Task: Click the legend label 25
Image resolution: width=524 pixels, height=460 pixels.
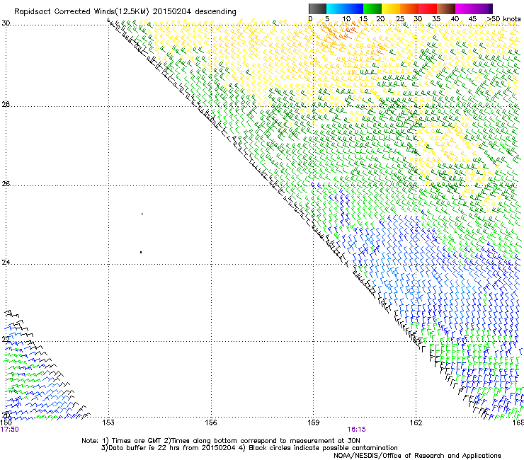Action: (400, 19)
